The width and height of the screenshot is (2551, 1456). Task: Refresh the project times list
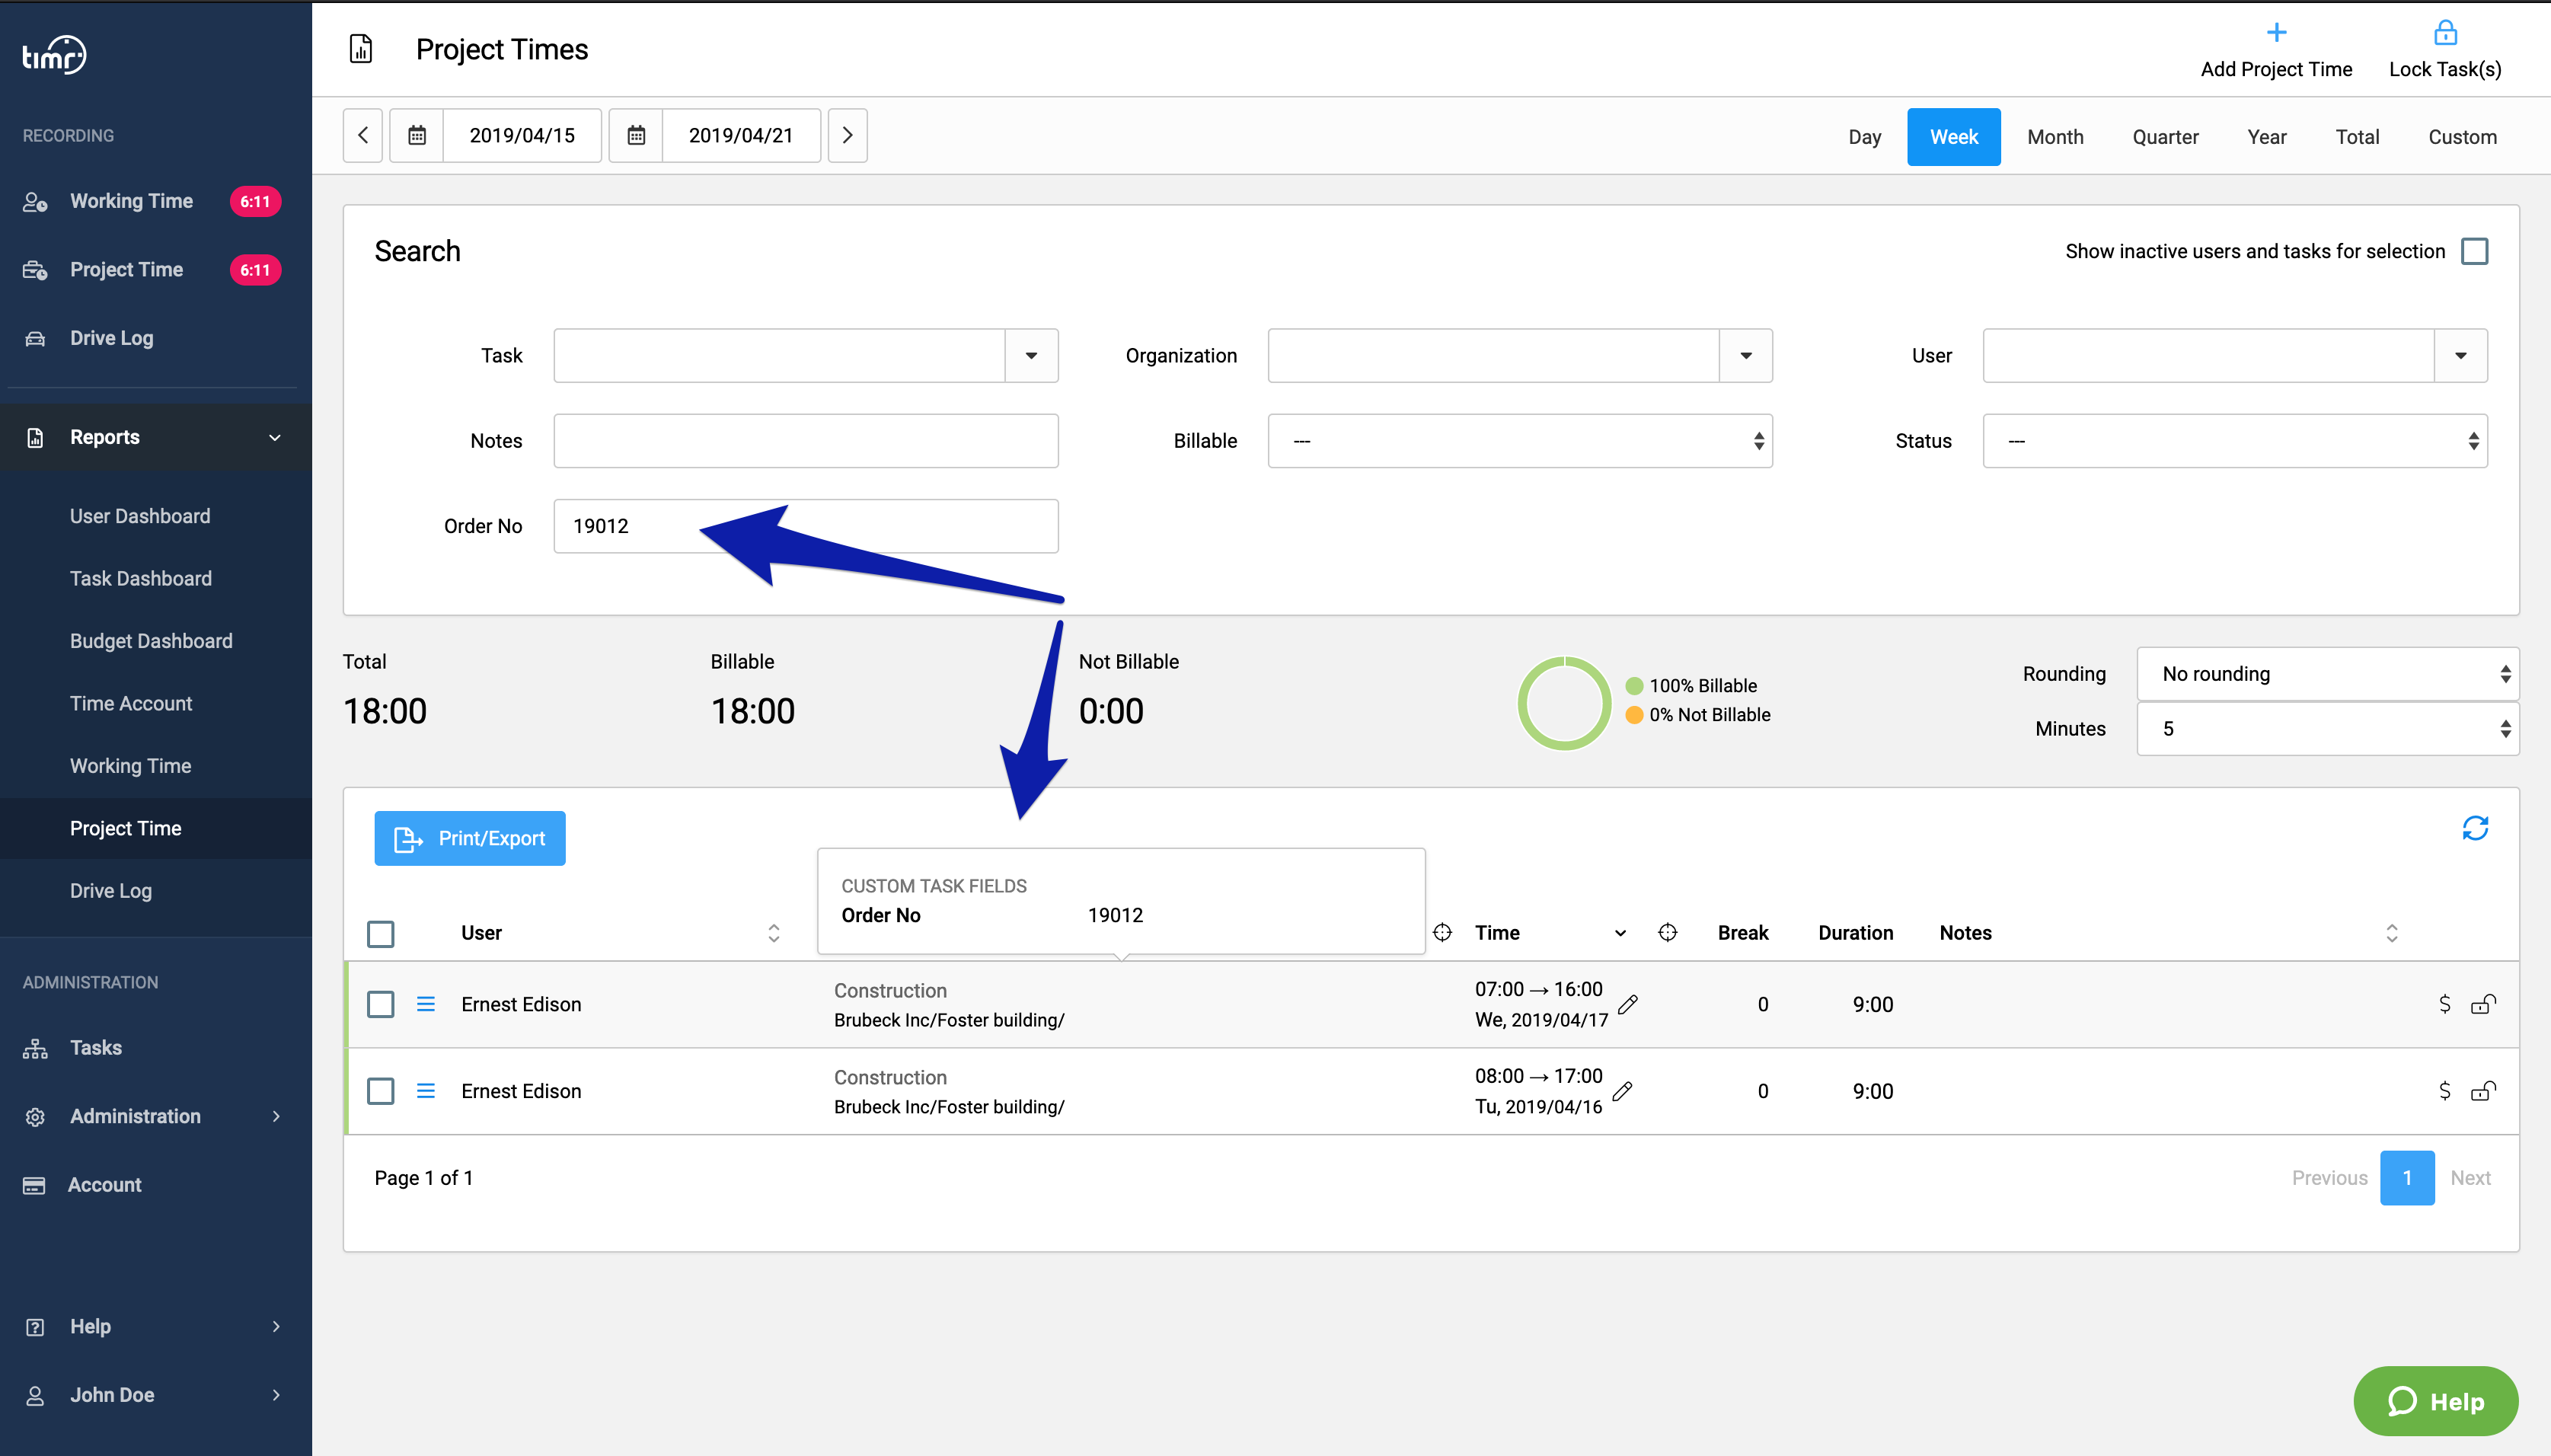pyautogui.click(x=2475, y=828)
